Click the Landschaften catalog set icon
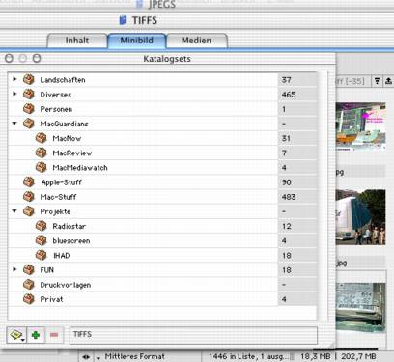This screenshot has height=362, width=394. pos(29,79)
